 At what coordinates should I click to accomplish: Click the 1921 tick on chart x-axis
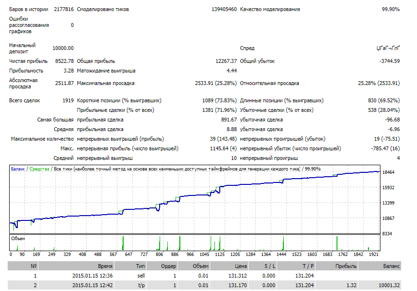coord(373,255)
